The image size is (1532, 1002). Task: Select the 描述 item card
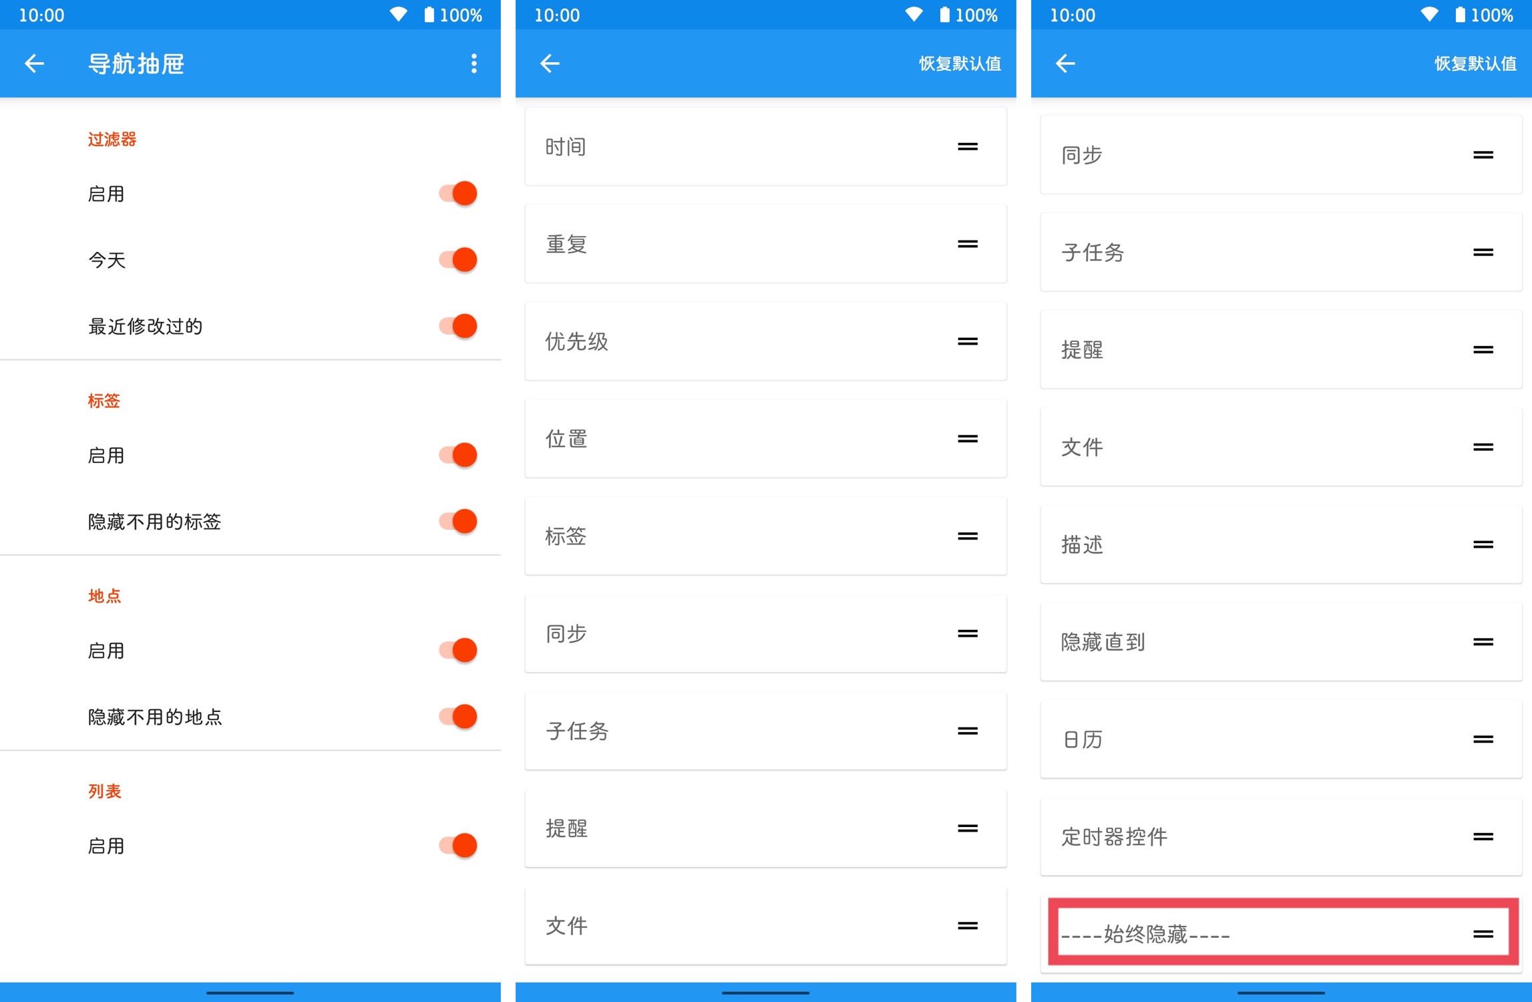1281,544
